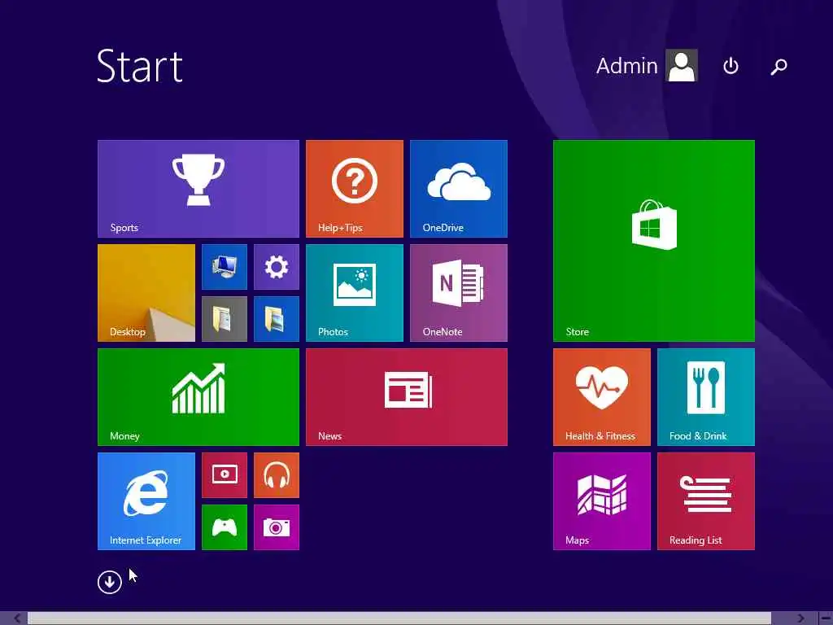Click the horizontal scrollbar track
833x625 pixels.
[399, 618]
